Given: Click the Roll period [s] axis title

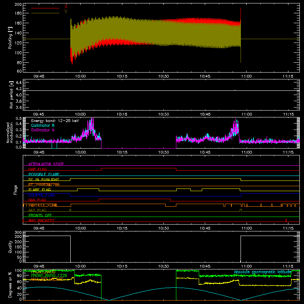Looking at the screenshot, I should point(11,95).
